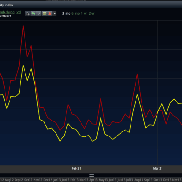The height and width of the screenshot is (182, 182).
Task: Click the yellow band/range tool icon
Action: click(x=44, y=14)
